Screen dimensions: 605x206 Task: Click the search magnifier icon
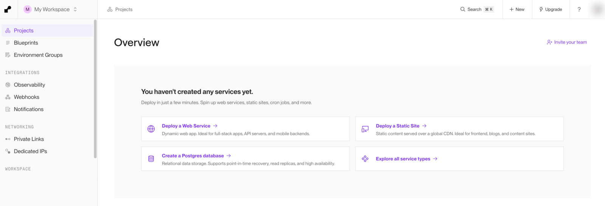coord(462,9)
